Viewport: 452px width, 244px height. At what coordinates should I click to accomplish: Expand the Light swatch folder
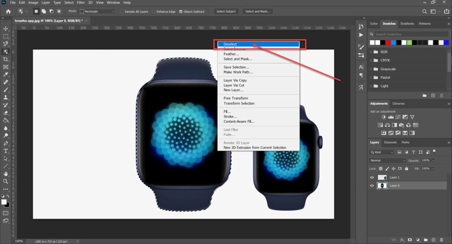click(371, 86)
